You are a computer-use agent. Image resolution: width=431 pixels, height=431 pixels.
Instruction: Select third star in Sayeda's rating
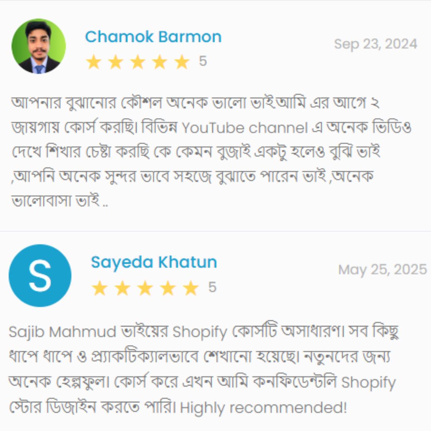(x=145, y=288)
